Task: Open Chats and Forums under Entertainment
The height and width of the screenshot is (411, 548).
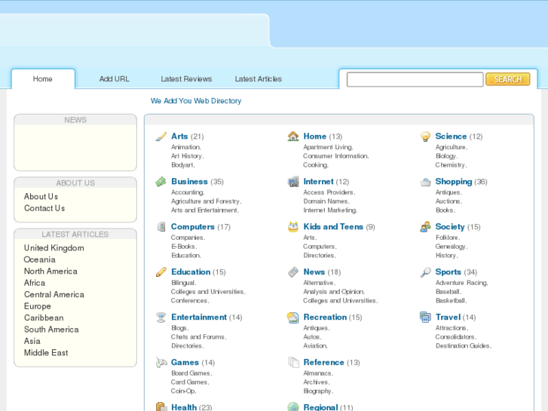Action: [x=197, y=337]
